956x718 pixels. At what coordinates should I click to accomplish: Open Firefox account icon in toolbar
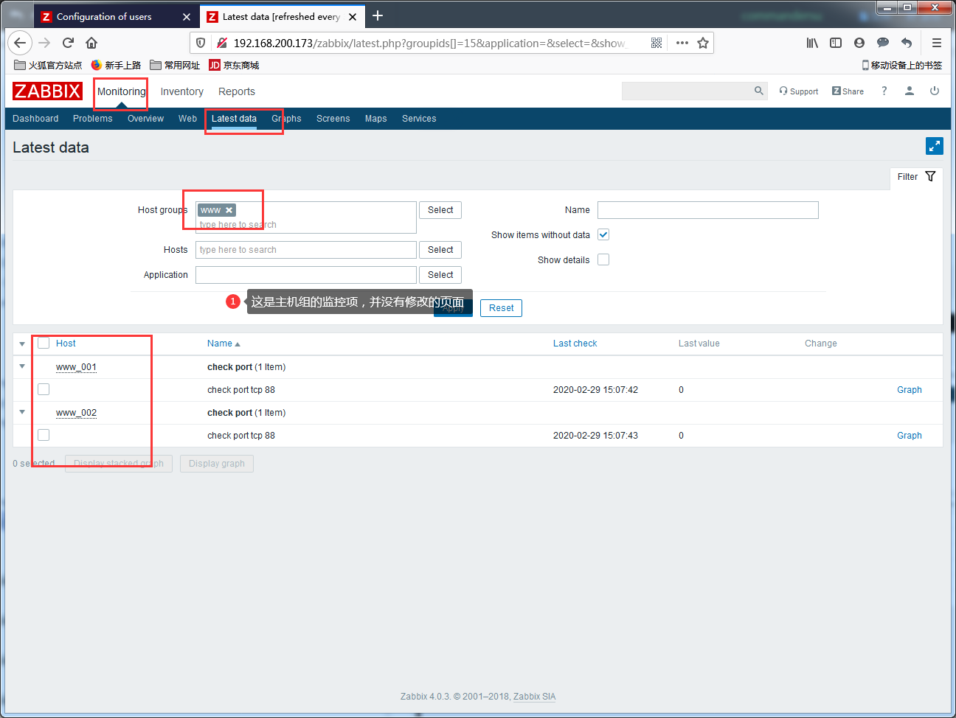pos(859,43)
